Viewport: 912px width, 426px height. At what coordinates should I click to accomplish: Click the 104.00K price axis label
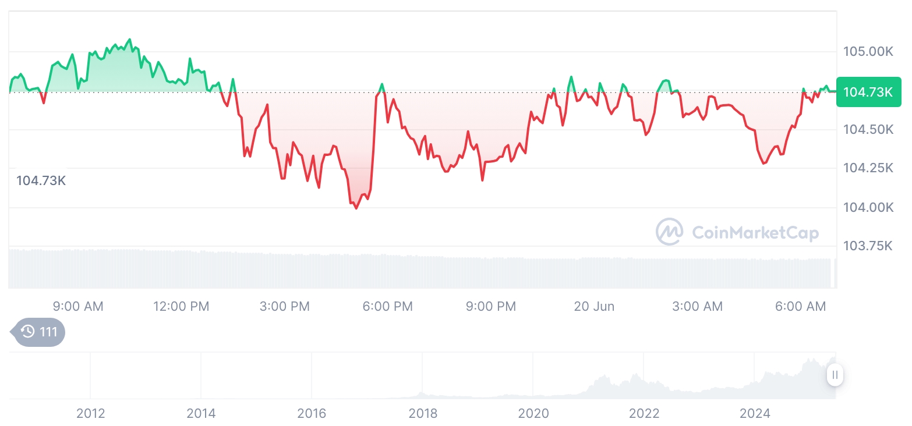click(x=868, y=207)
